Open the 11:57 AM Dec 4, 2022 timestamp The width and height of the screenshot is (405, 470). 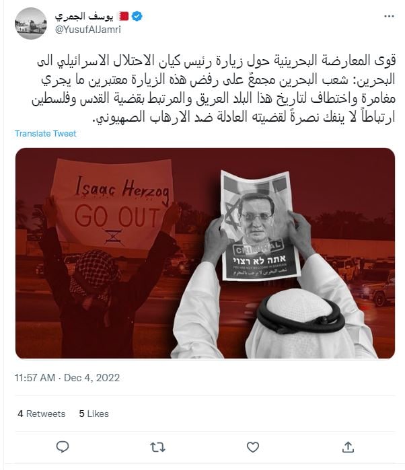67,378
